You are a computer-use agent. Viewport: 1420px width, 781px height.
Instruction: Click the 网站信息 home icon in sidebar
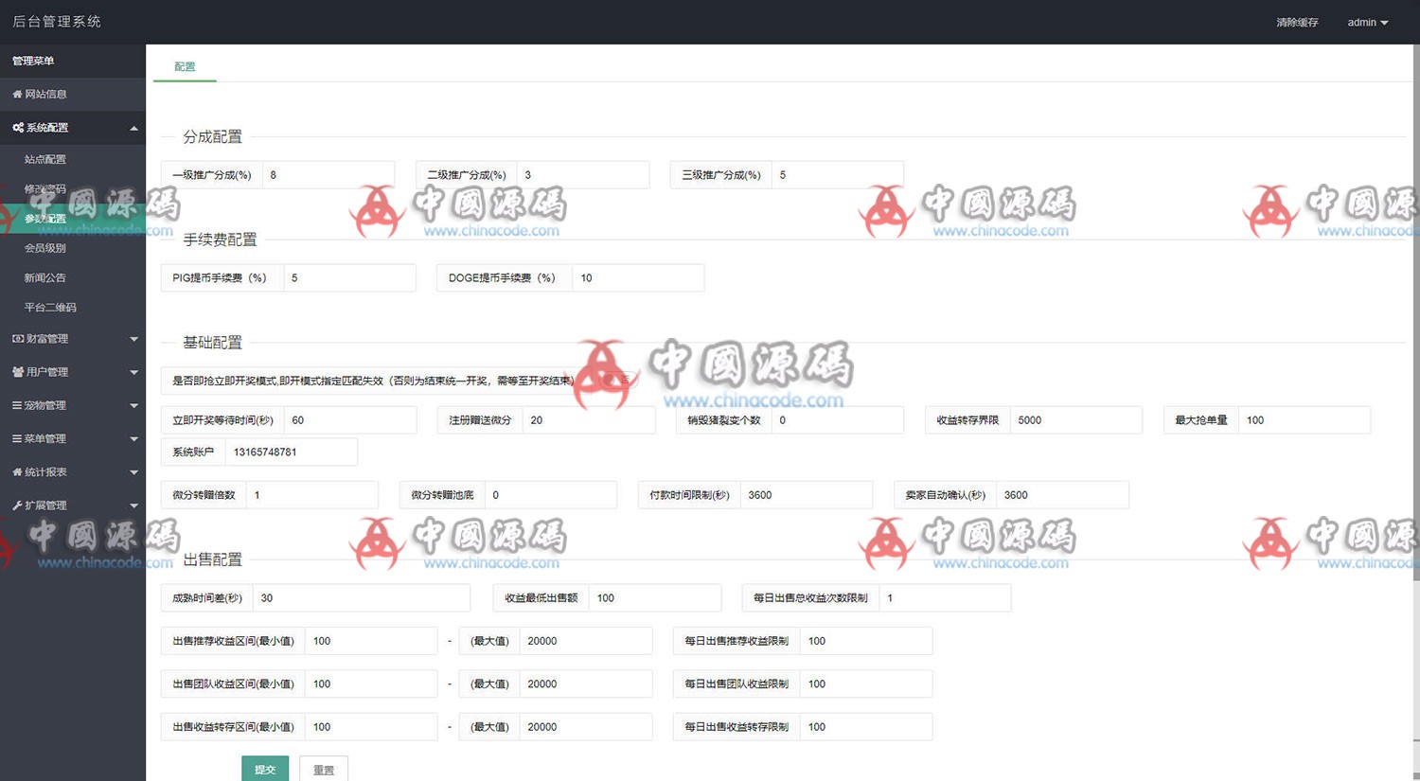click(x=16, y=94)
